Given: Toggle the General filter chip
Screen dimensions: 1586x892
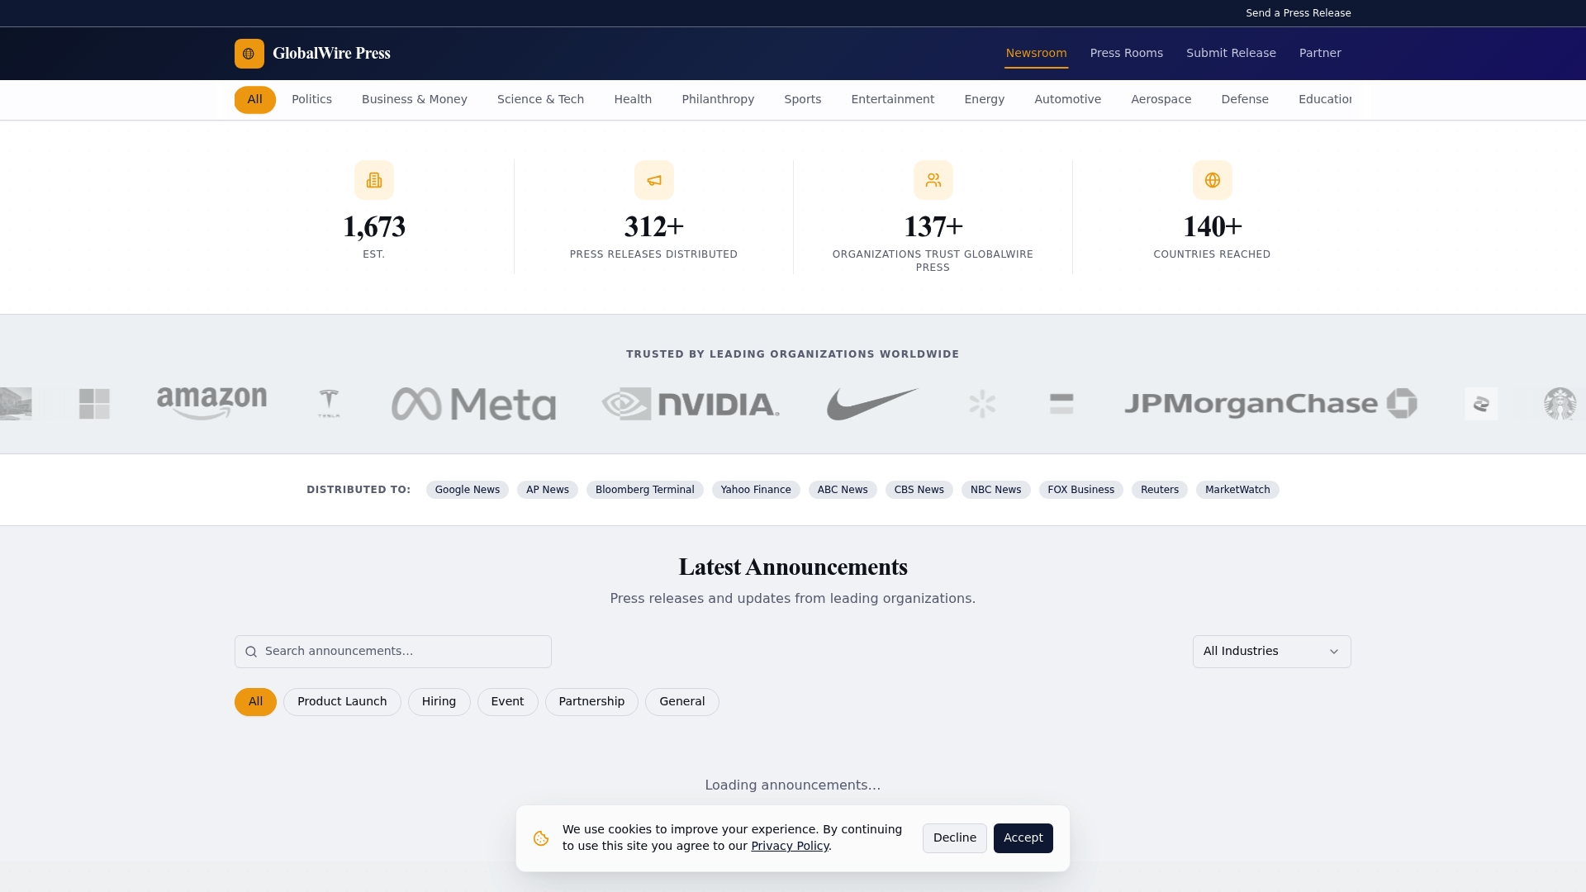Looking at the screenshot, I should [681, 702].
